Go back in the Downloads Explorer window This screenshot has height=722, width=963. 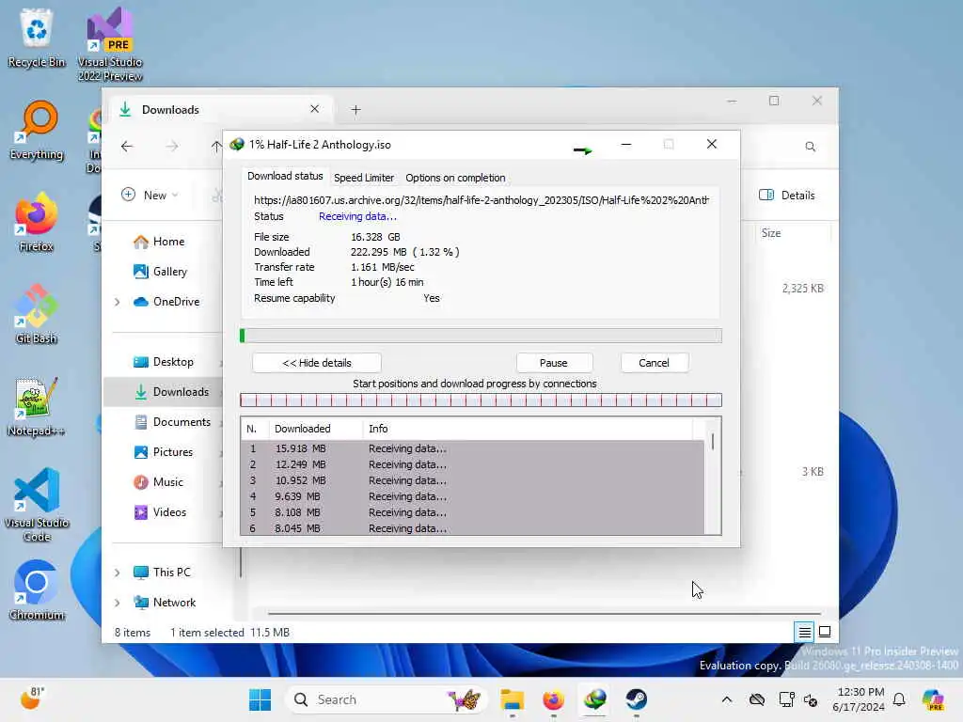pos(127,146)
